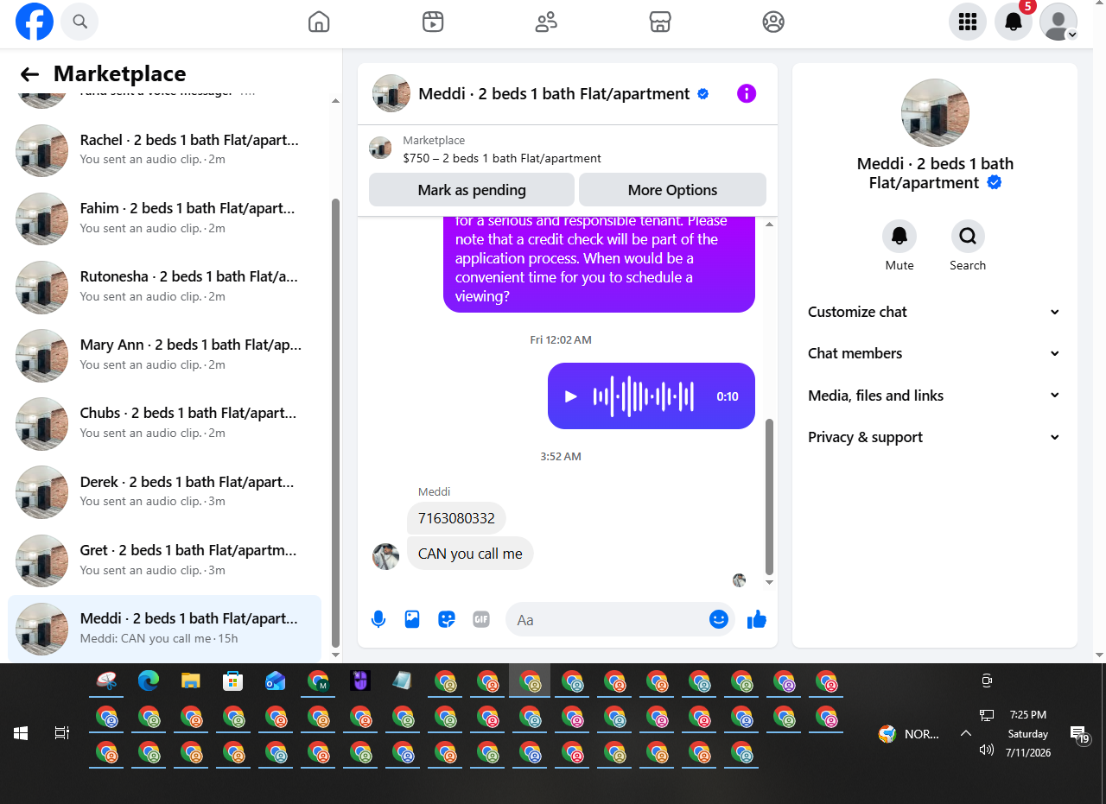This screenshot has width=1106, height=804.
Task: Open the nine-dot Menu grid
Action: (968, 22)
